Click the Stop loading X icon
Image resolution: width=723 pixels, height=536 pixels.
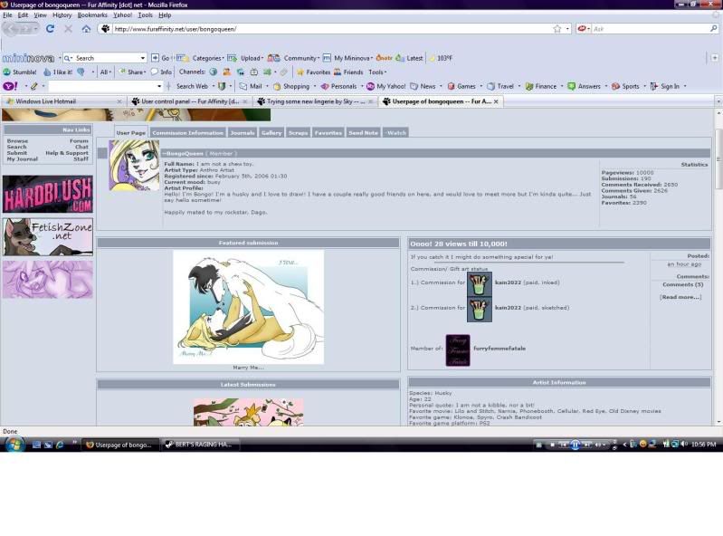point(68,29)
